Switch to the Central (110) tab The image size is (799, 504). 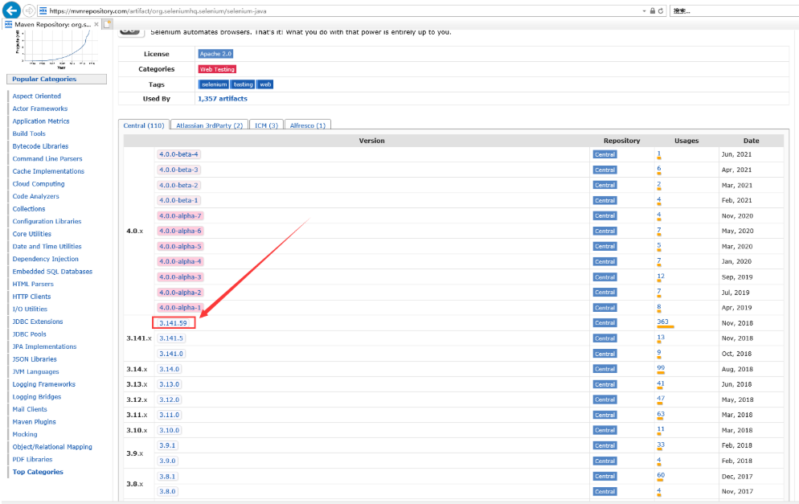coord(144,125)
